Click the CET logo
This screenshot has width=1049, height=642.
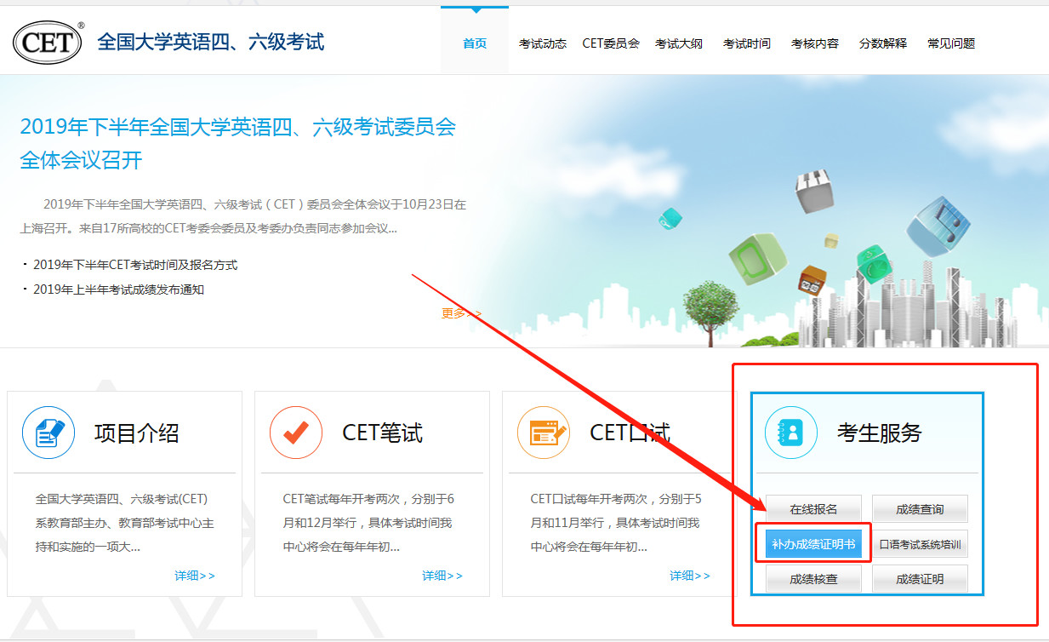[48, 43]
